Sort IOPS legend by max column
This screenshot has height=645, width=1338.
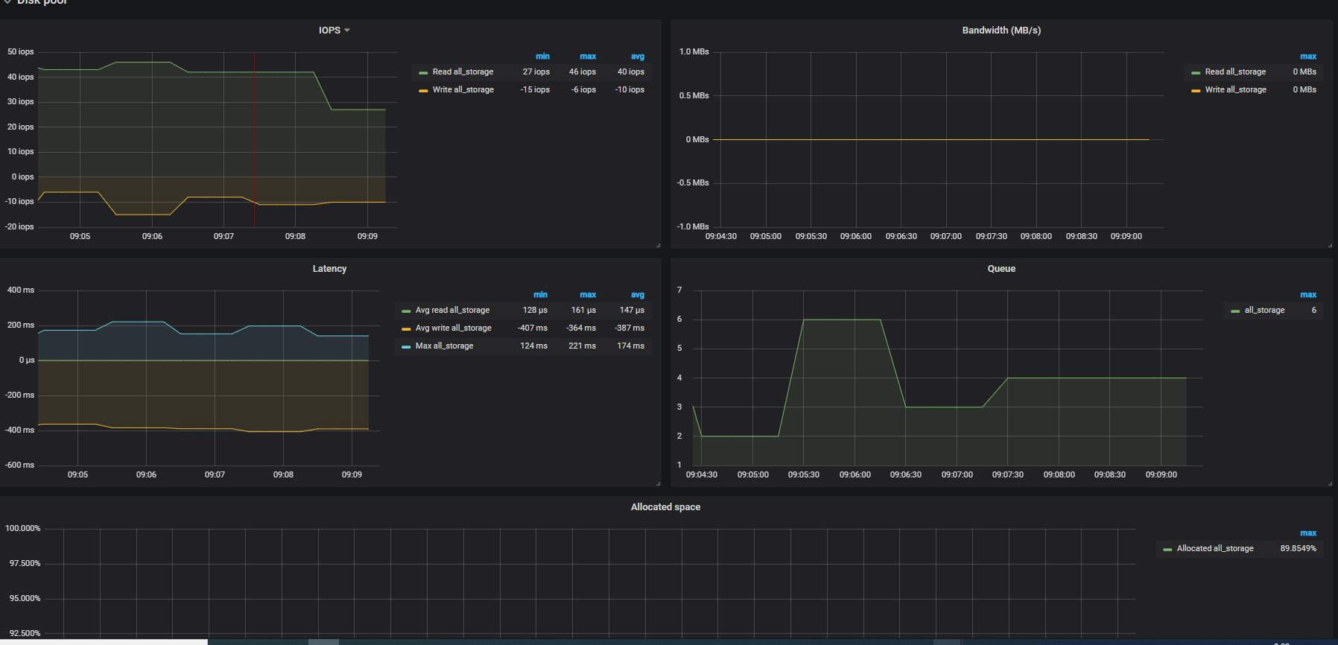(588, 57)
